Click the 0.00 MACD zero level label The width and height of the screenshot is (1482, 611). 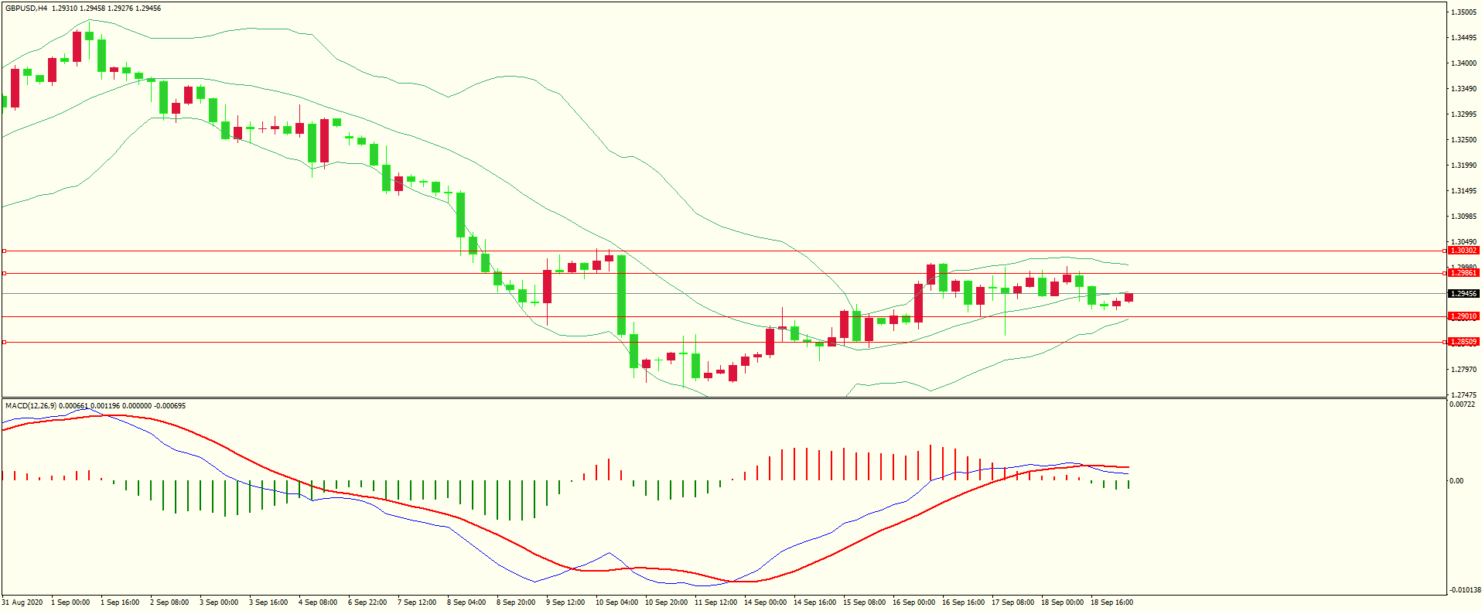[1456, 481]
